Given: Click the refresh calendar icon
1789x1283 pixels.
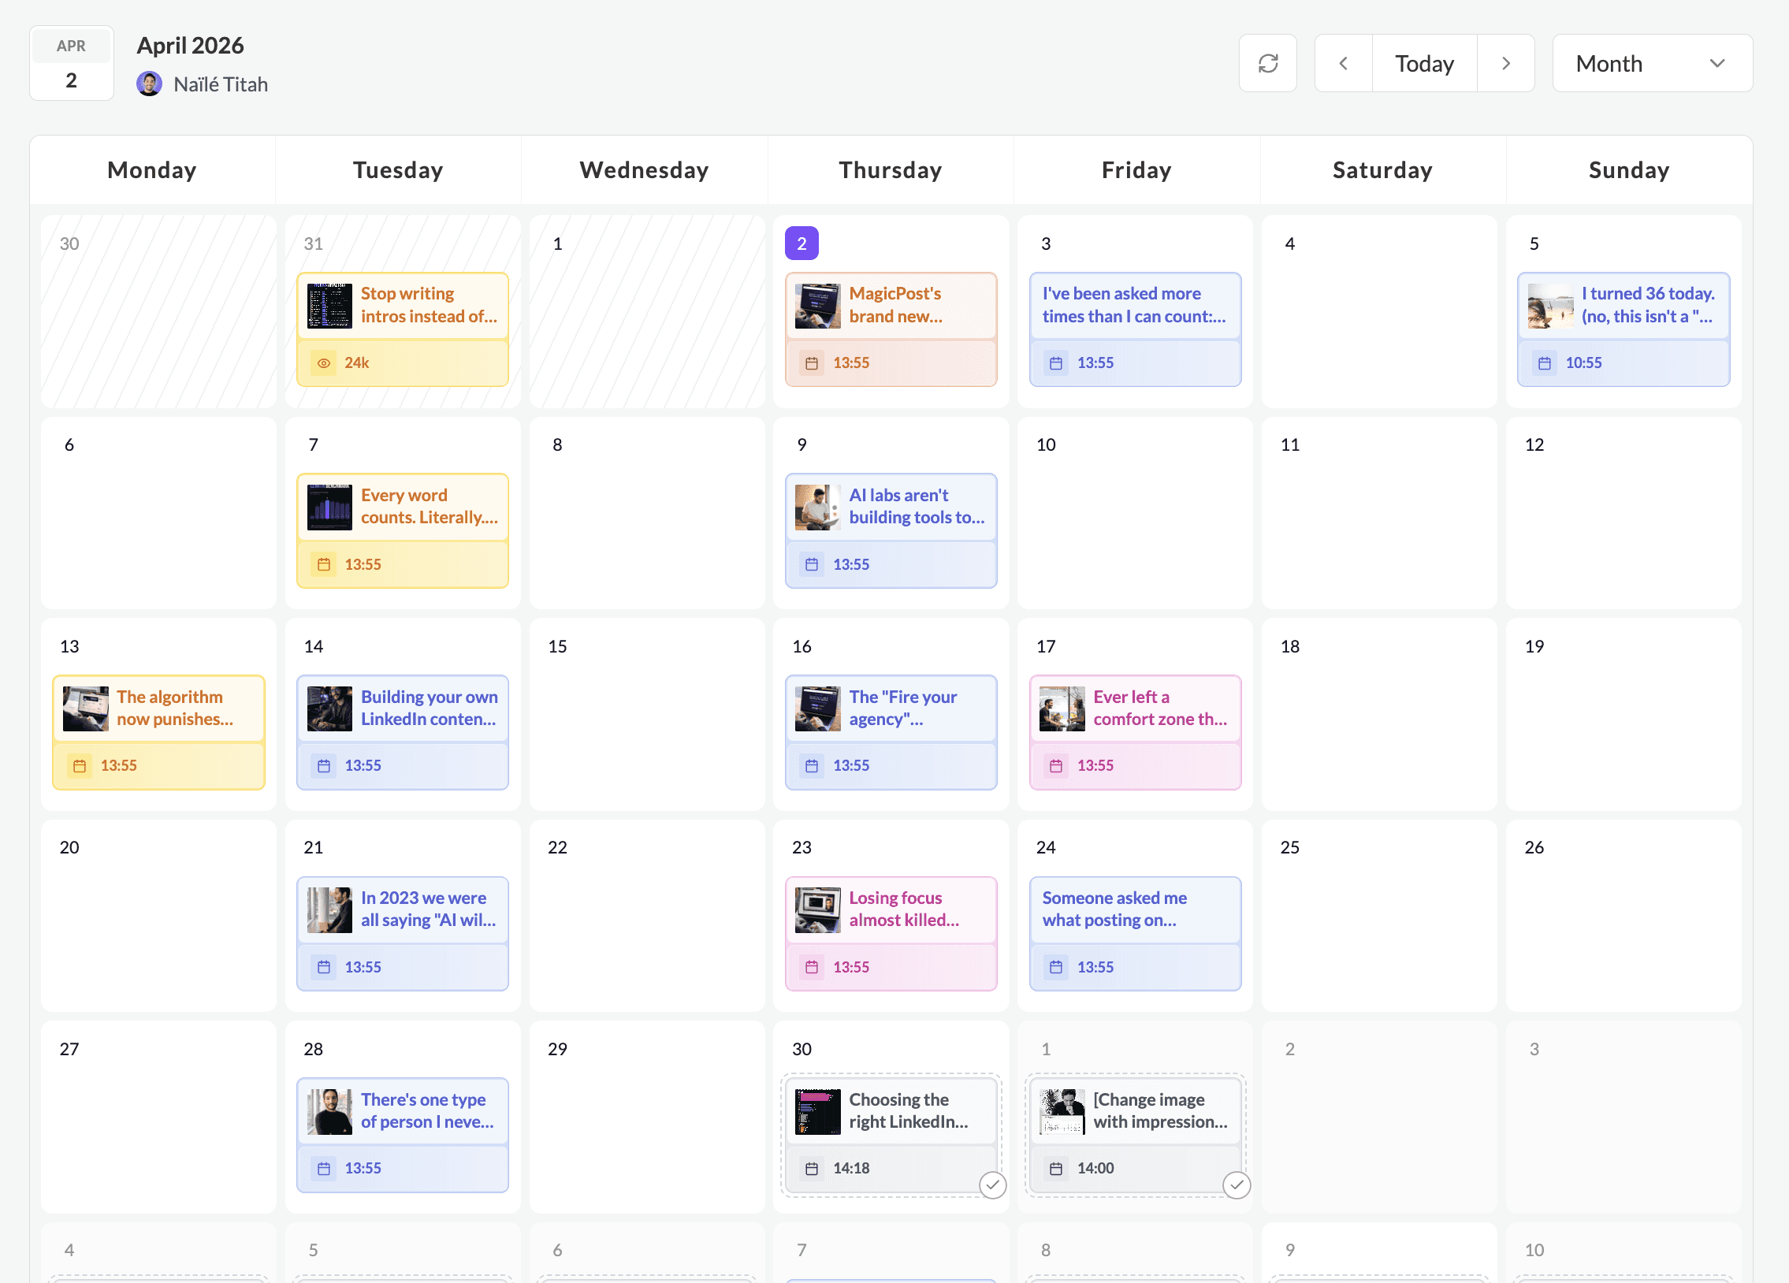Looking at the screenshot, I should click(x=1267, y=63).
